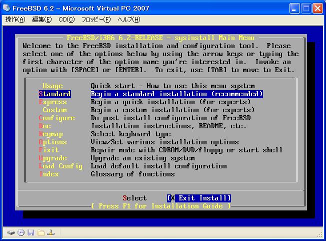Viewport: 326px width, 241px height.
Task: Click 'Installation instructions, README, etc.' description
Action: pos(168,126)
